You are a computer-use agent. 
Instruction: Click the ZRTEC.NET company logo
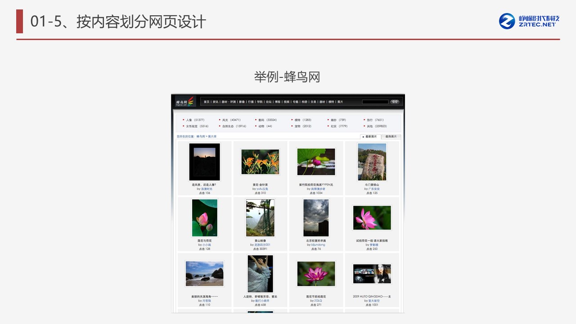529,21
